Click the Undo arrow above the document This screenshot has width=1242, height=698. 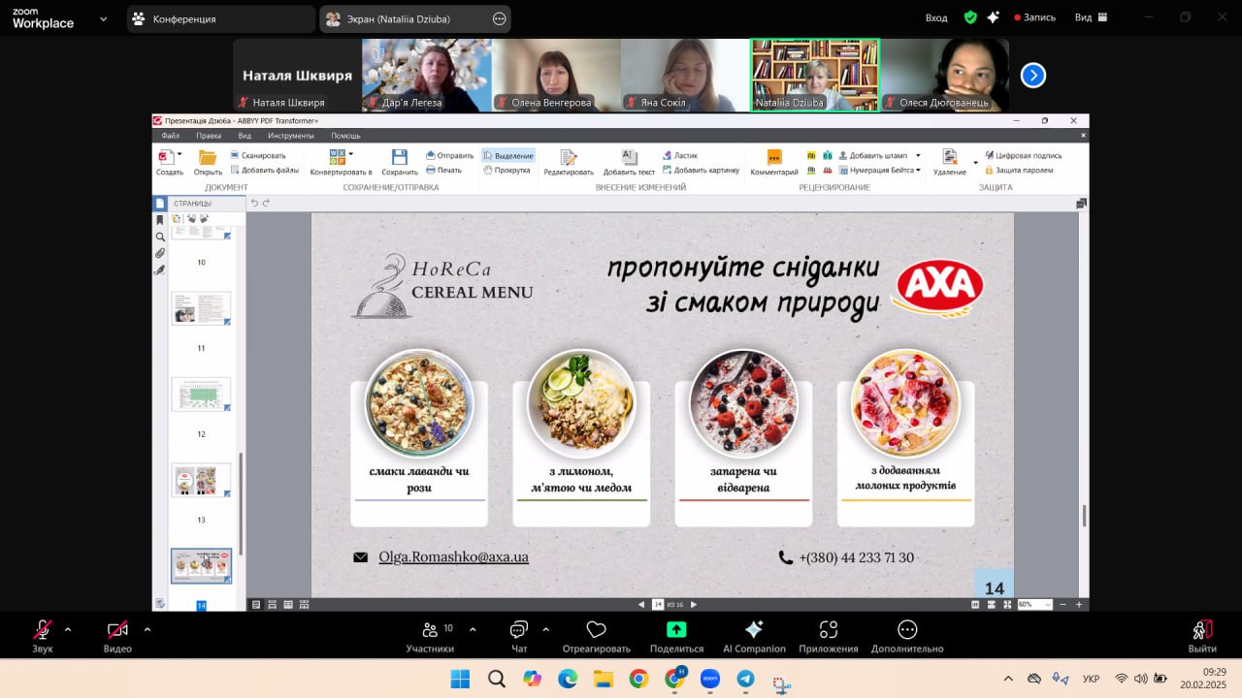click(x=255, y=203)
